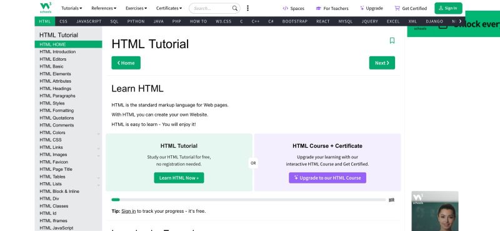Bookmark this page with bookmark icon
Screen dimensions: 500x231
pos(392,41)
